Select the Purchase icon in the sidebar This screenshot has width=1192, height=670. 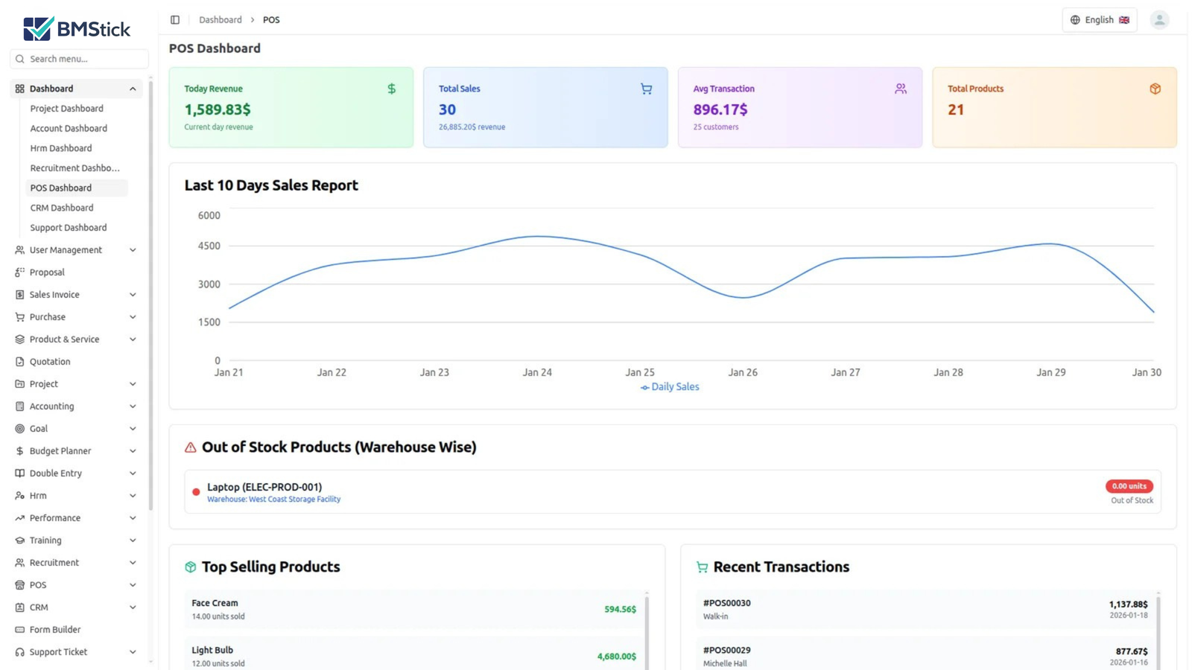[19, 316]
